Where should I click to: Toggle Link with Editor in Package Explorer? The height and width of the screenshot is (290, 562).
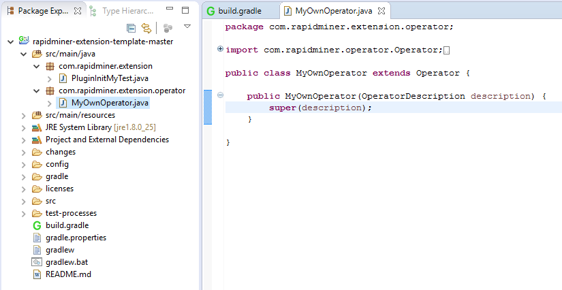(146, 28)
